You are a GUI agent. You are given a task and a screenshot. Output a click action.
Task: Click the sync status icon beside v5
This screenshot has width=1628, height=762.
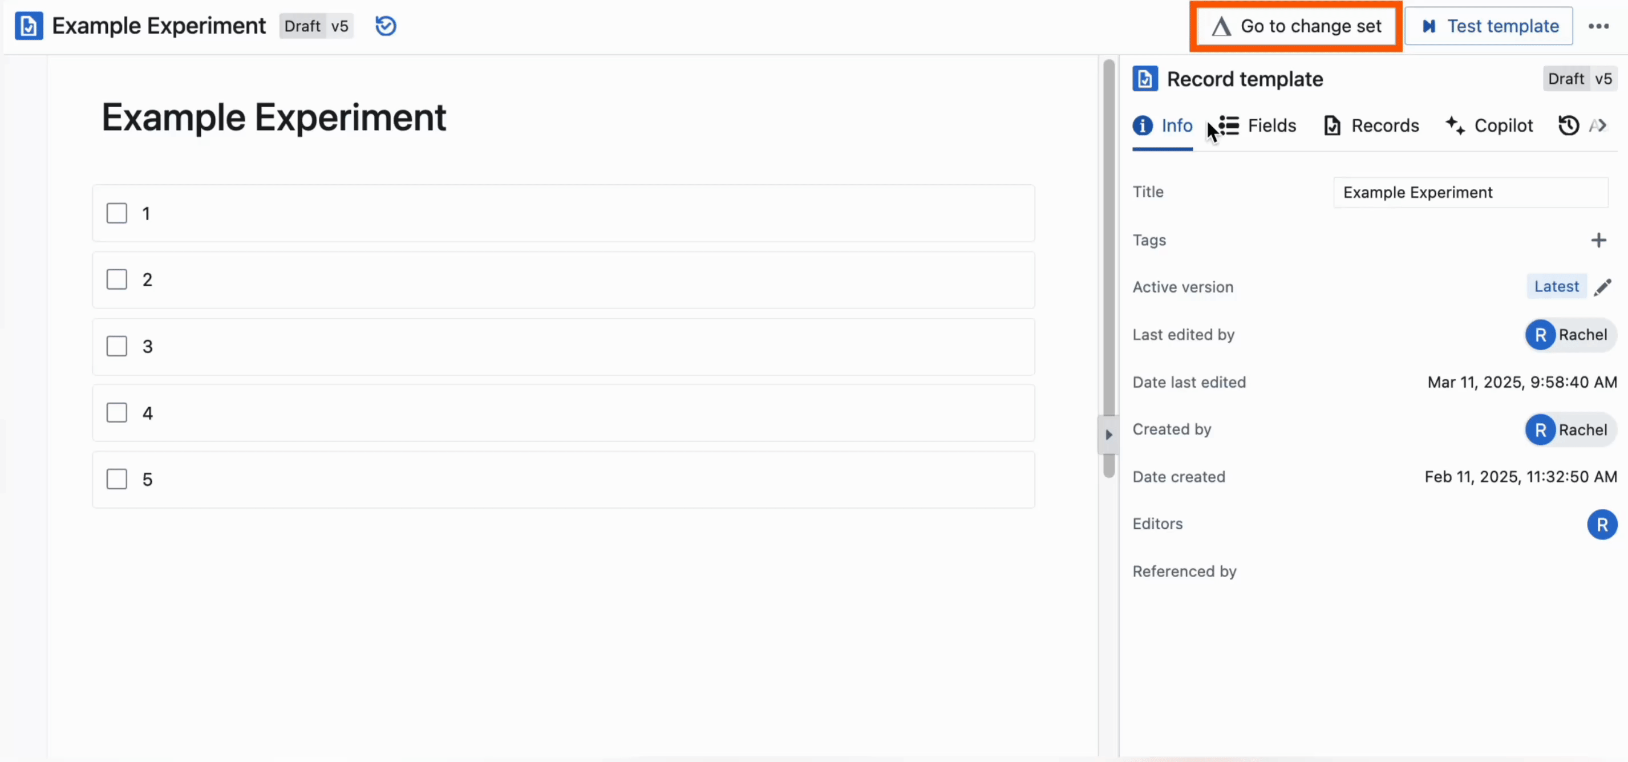[x=386, y=26]
